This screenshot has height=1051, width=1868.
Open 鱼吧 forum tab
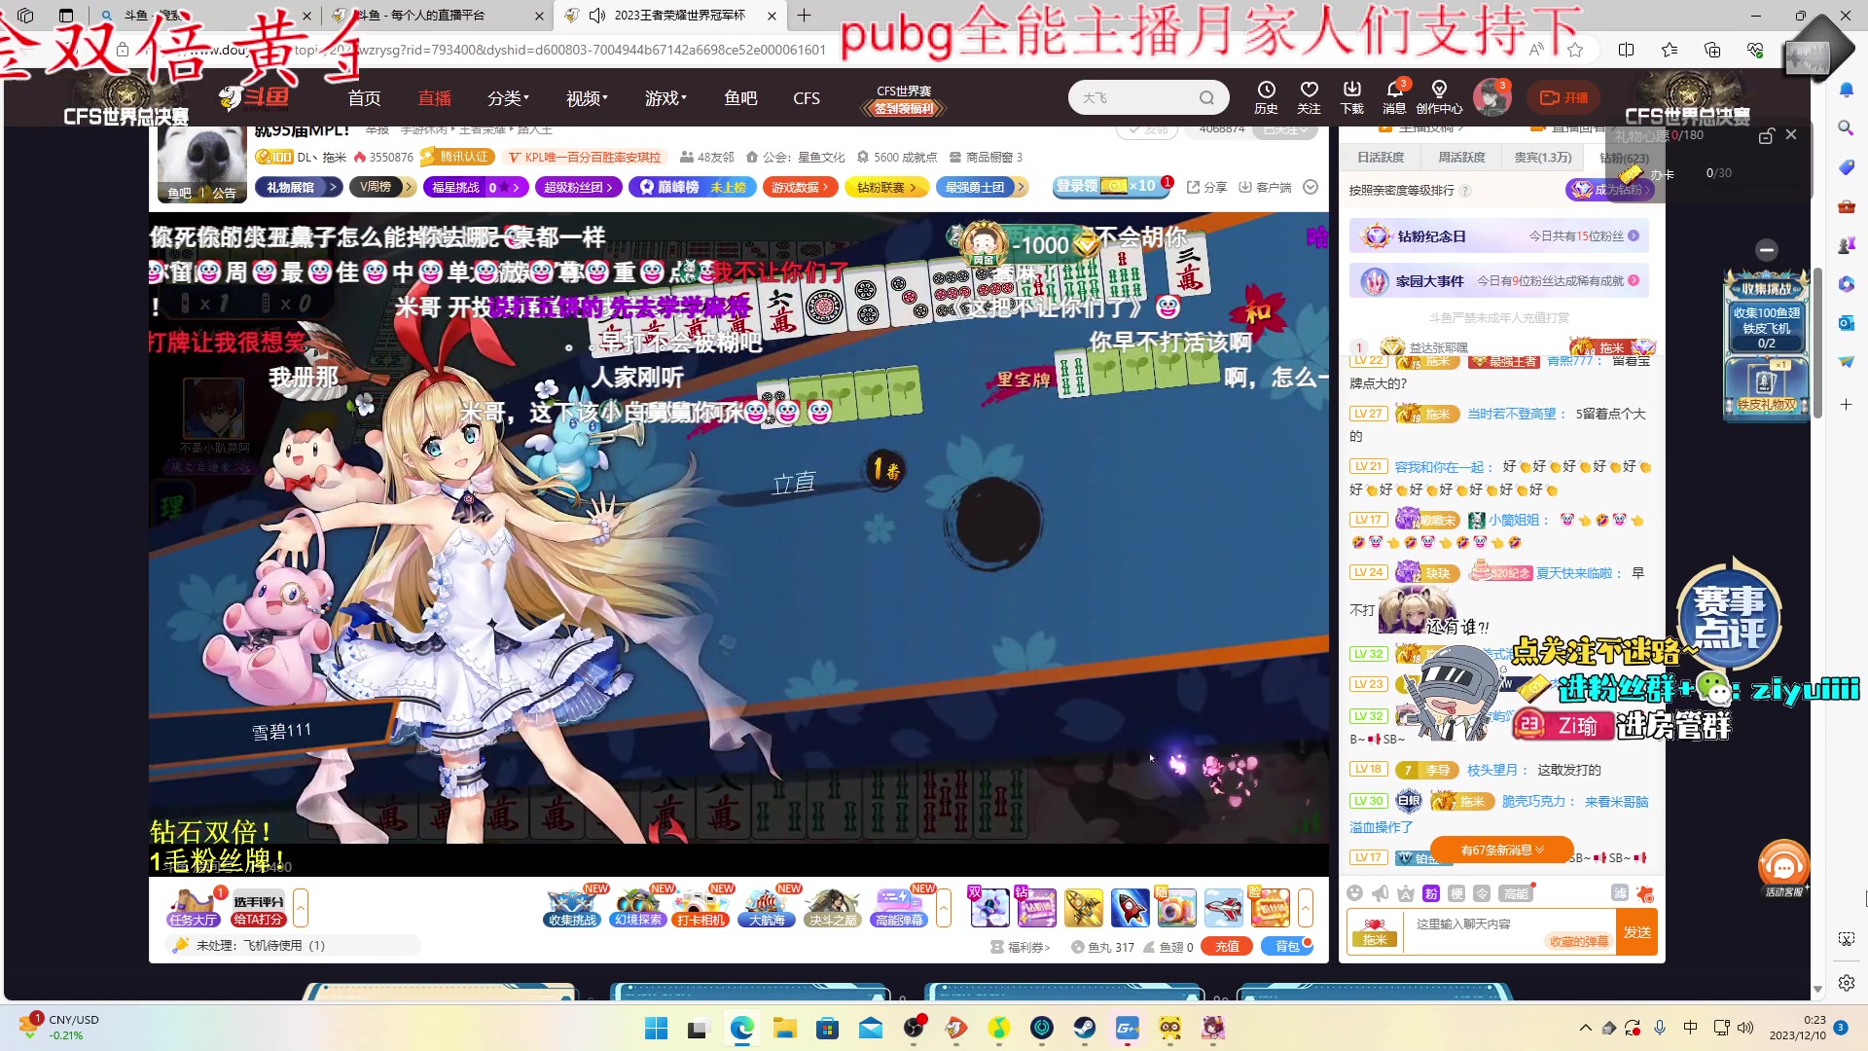[740, 98]
